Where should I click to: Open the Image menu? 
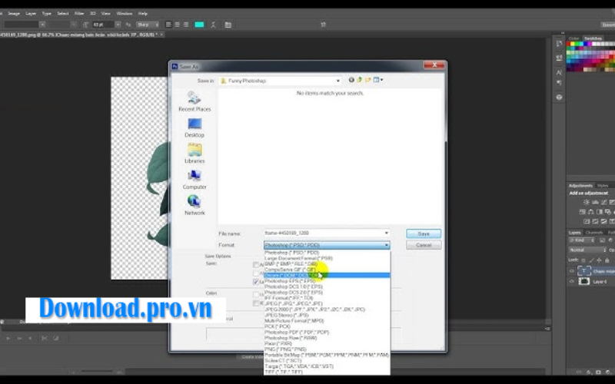pos(14,13)
